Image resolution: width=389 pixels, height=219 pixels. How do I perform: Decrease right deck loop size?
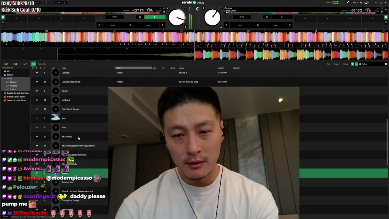tap(226, 25)
